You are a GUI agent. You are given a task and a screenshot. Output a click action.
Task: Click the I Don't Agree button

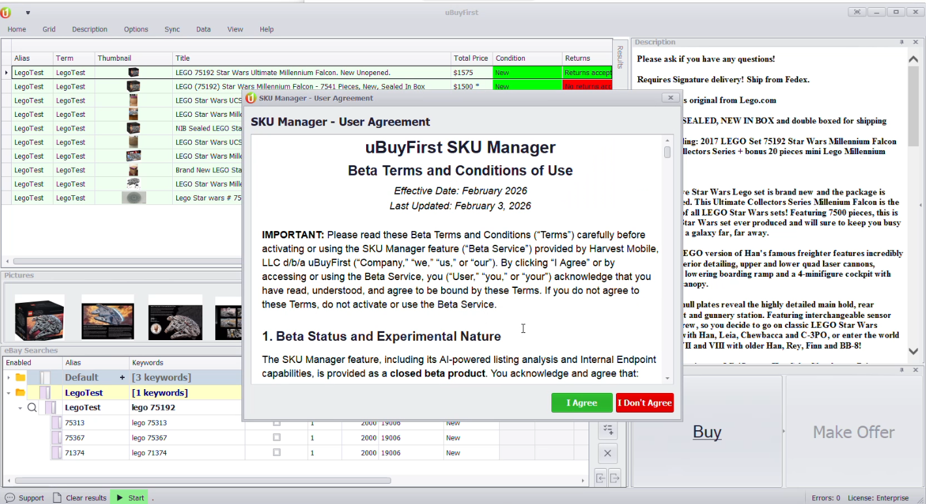(x=645, y=403)
